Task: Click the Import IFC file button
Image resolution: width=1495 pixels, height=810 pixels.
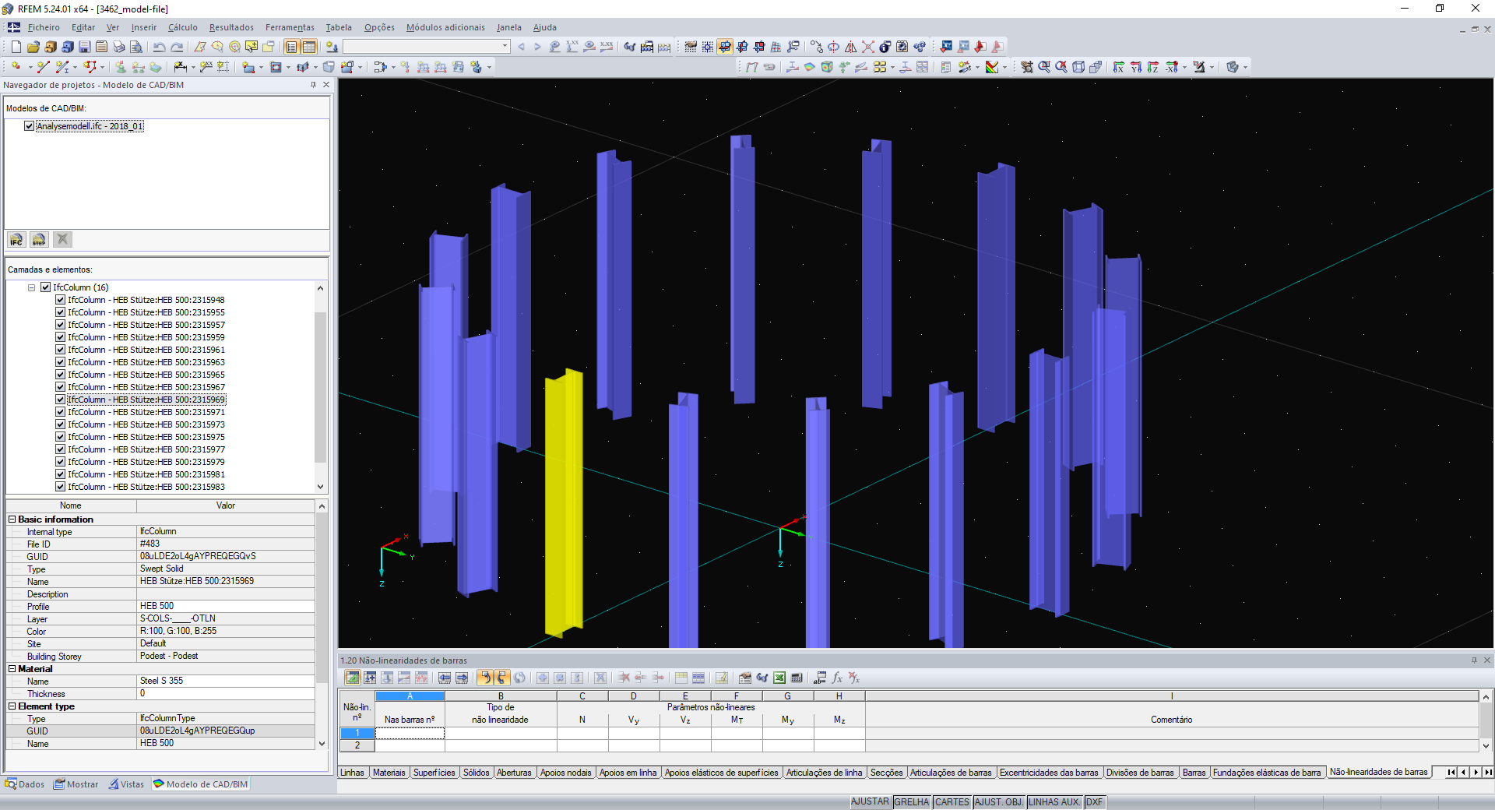Action: (x=16, y=240)
